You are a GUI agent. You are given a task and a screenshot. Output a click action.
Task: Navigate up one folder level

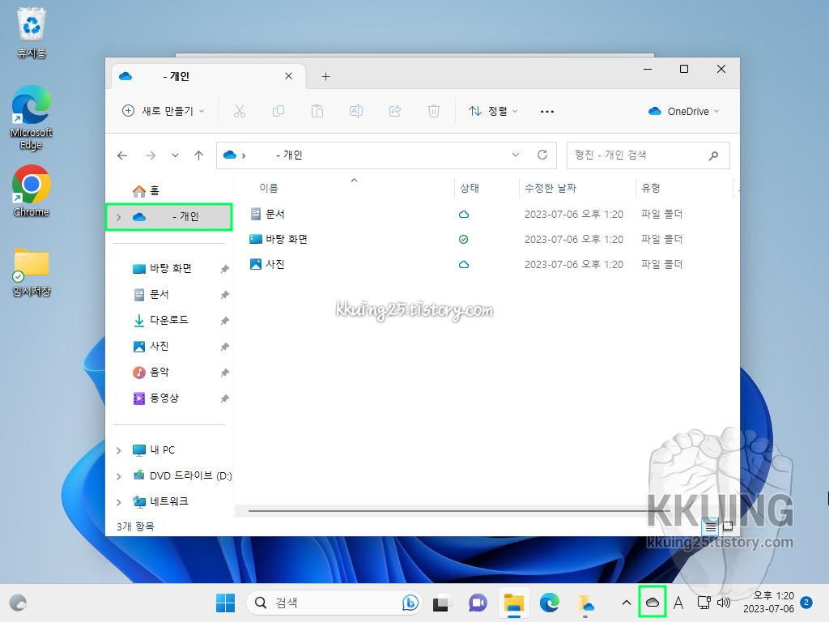coord(199,155)
